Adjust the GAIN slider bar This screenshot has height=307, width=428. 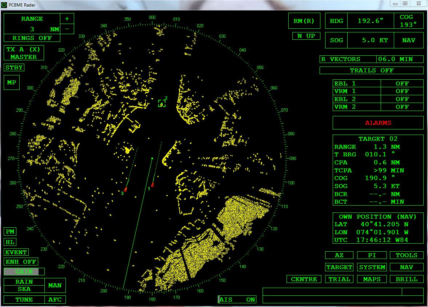coord(24,271)
